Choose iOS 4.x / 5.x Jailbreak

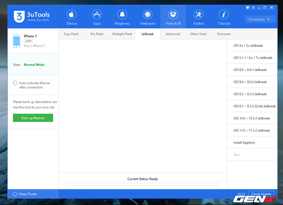252,45
